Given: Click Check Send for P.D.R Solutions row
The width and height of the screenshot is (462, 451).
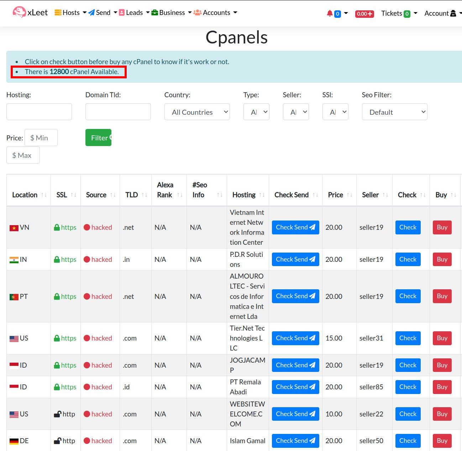Looking at the screenshot, I should point(295,259).
